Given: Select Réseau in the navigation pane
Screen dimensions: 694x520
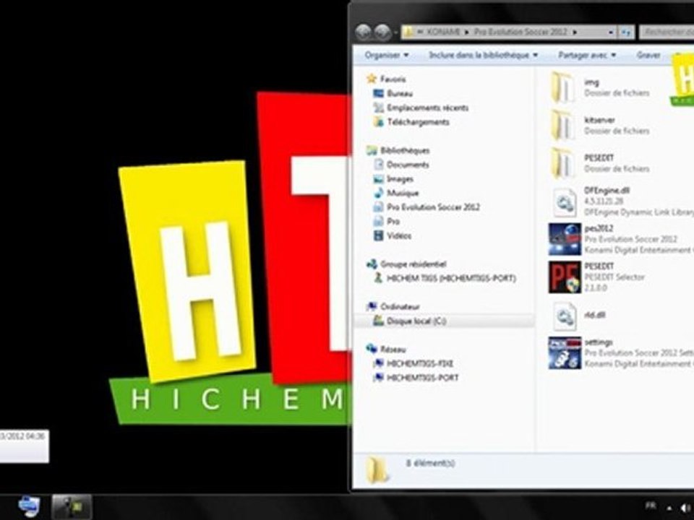Looking at the screenshot, I should (x=393, y=350).
